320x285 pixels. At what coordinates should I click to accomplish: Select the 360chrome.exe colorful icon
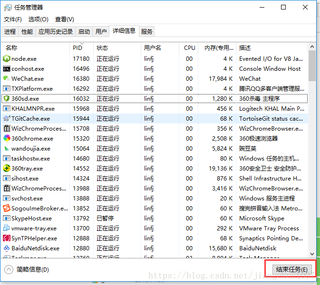7,138
